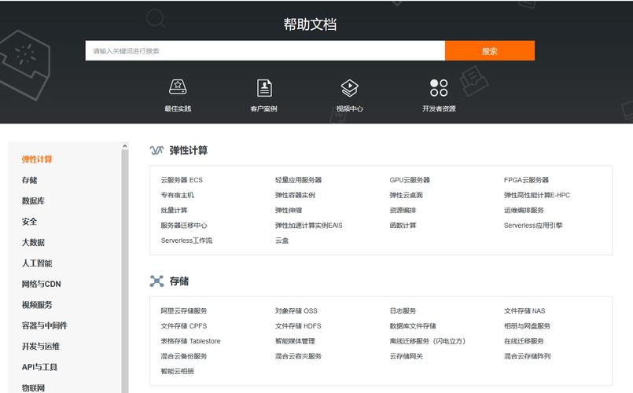Screen dimensions: 633x393
Task: Open the 文件存储 NAS link
Action: [x=524, y=311]
